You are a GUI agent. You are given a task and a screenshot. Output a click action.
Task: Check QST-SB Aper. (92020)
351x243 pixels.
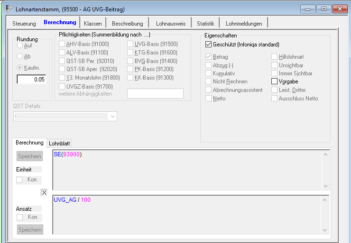tap(62, 69)
